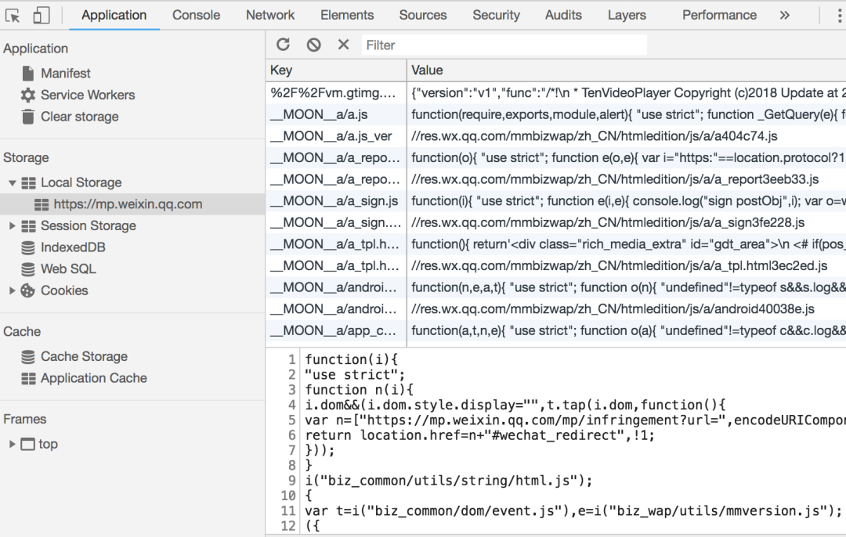Click the delete selected (X) icon
This screenshot has height=537, width=846.
pyautogui.click(x=343, y=45)
